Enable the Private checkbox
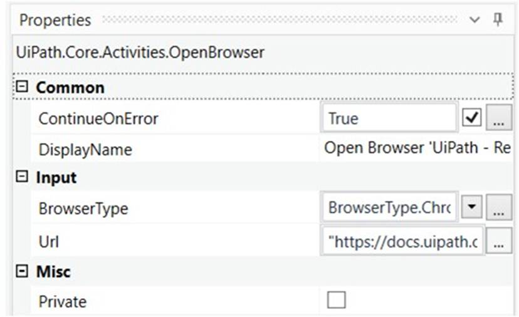The width and height of the screenshot is (519, 317). pyautogui.click(x=337, y=299)
